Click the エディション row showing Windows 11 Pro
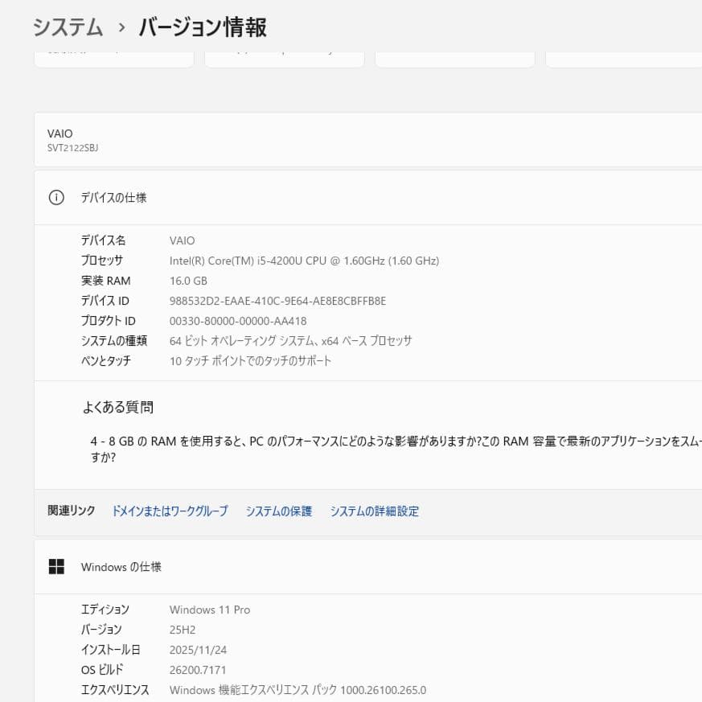702x702 pixels. click(209, 610)
